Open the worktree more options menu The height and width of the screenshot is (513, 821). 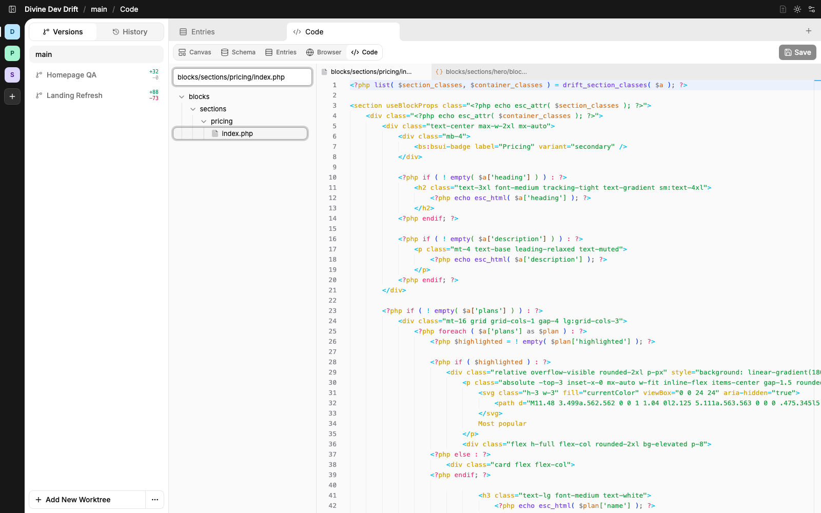155,500
